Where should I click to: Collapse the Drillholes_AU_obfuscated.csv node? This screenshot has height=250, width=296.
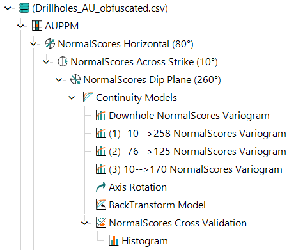click(x=8, y=8)
